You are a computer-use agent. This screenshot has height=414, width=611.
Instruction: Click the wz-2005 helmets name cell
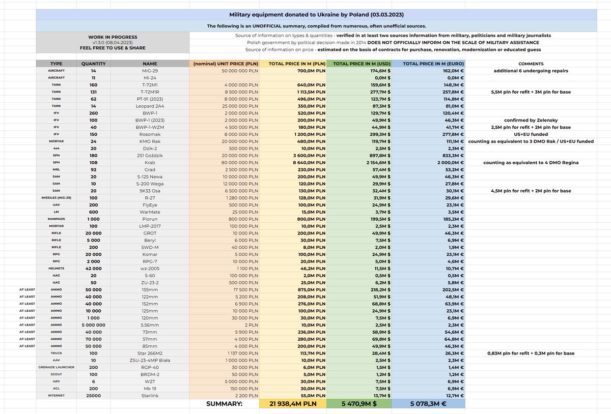(x=150, y=268)
